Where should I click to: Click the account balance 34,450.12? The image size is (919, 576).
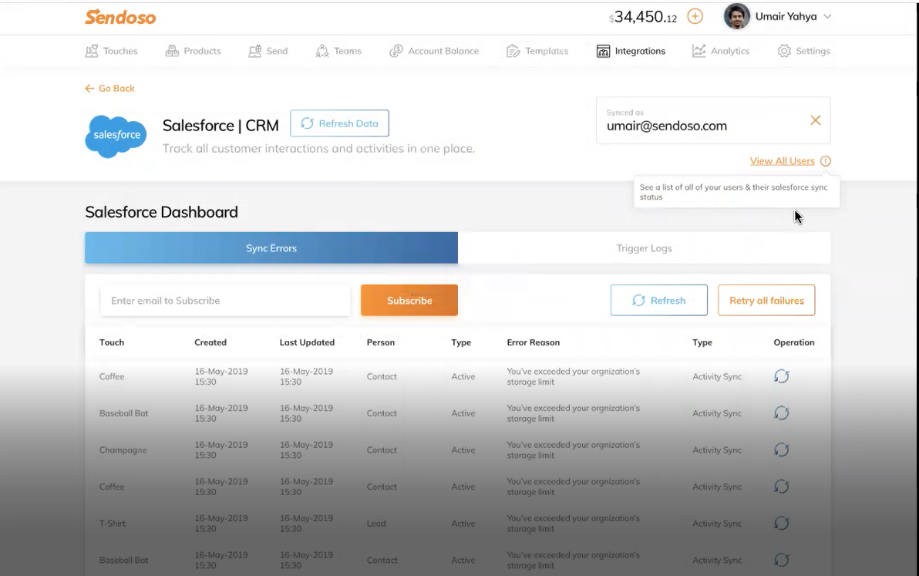pyautogui.click(x=643, y=17)
